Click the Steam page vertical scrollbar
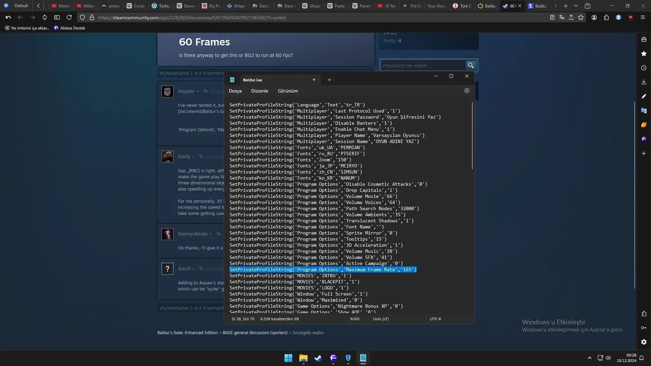The image size is (651, 366). 635,195
